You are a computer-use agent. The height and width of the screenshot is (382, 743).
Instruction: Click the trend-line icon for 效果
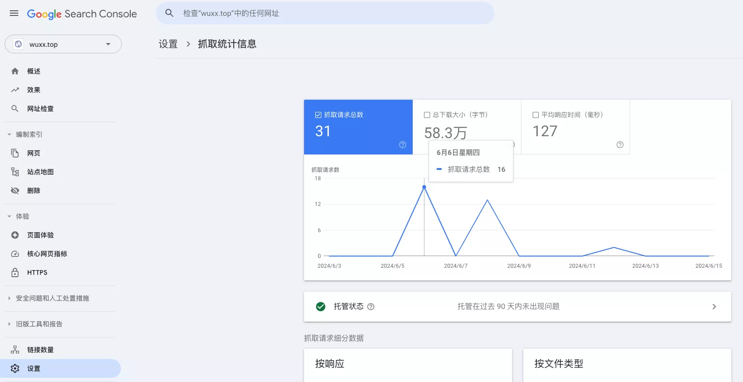15,90
